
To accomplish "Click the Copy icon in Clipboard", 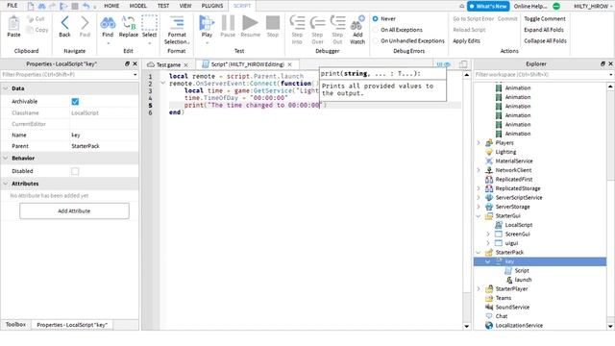I will click(x=30, y=30).
